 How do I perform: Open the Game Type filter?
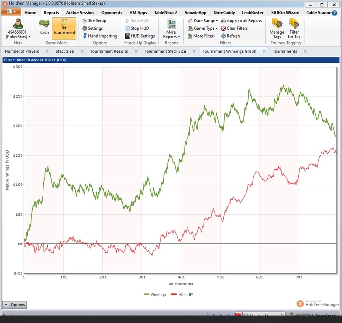203,28
